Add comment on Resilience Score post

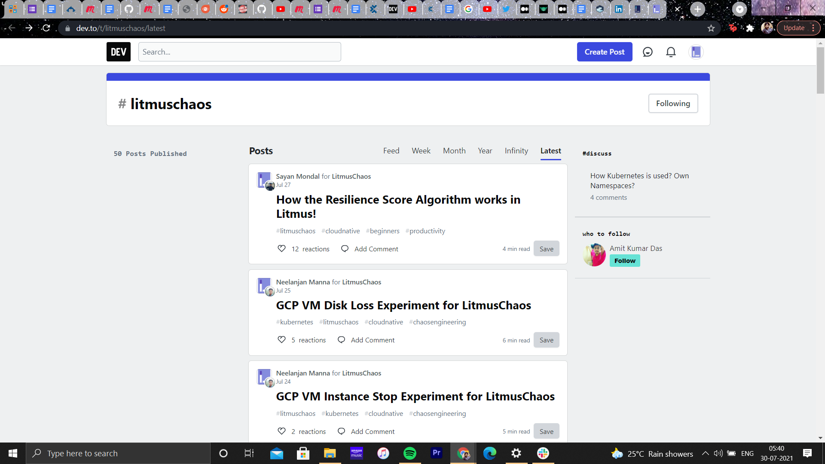tap(376, 249)
